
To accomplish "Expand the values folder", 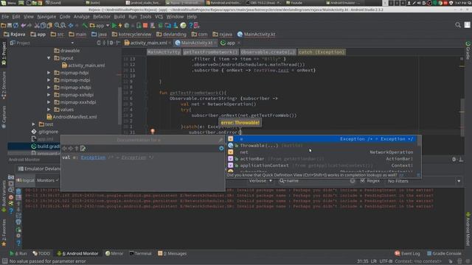I will 49,110.
